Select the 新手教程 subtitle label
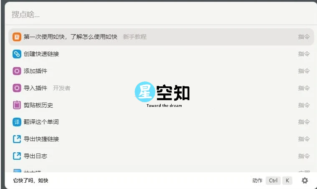 tap(134, 37)
